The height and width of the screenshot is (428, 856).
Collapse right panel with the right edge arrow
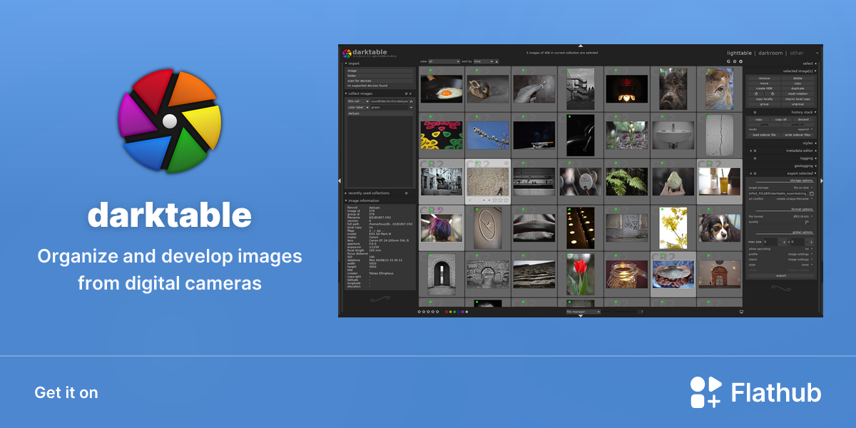point(822,181)
